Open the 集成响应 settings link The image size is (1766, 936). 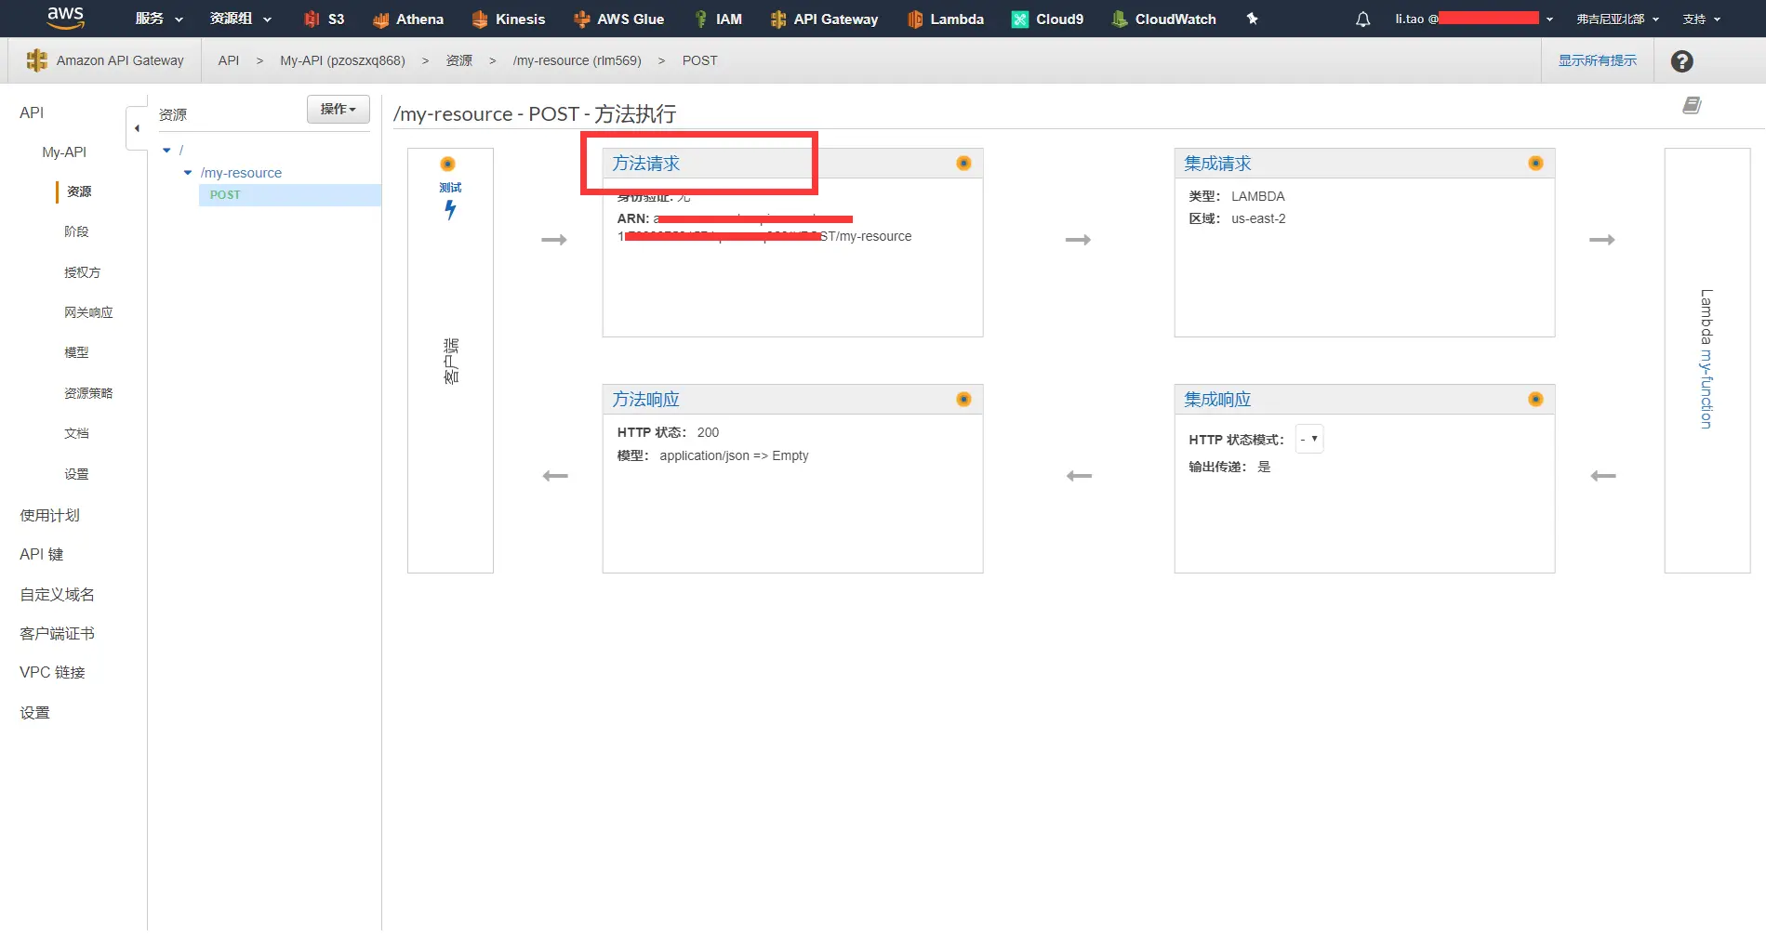coord(1217,400)
